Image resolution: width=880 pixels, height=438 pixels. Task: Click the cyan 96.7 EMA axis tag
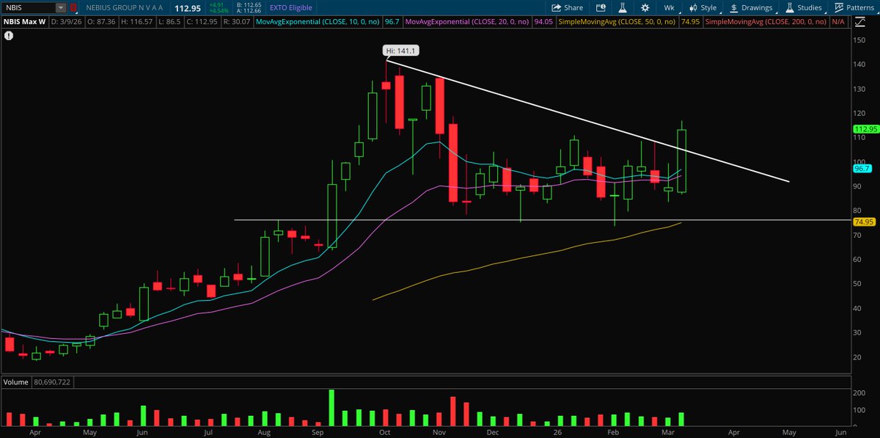862,168
